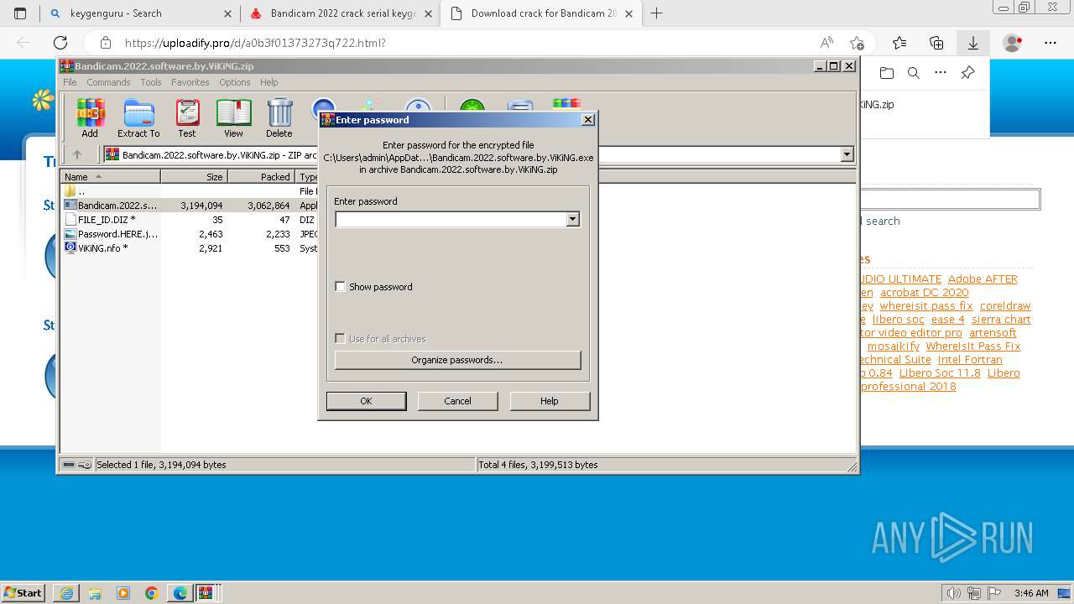Click the Enter password text field
The height and width of the screenshot is (604, 1074).
pos(451,219)
